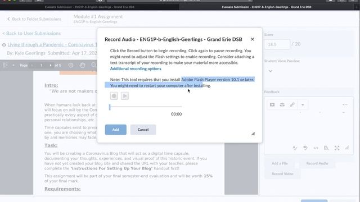Switch to the first Evaluate Submission browser tab

tap(89, 7)
